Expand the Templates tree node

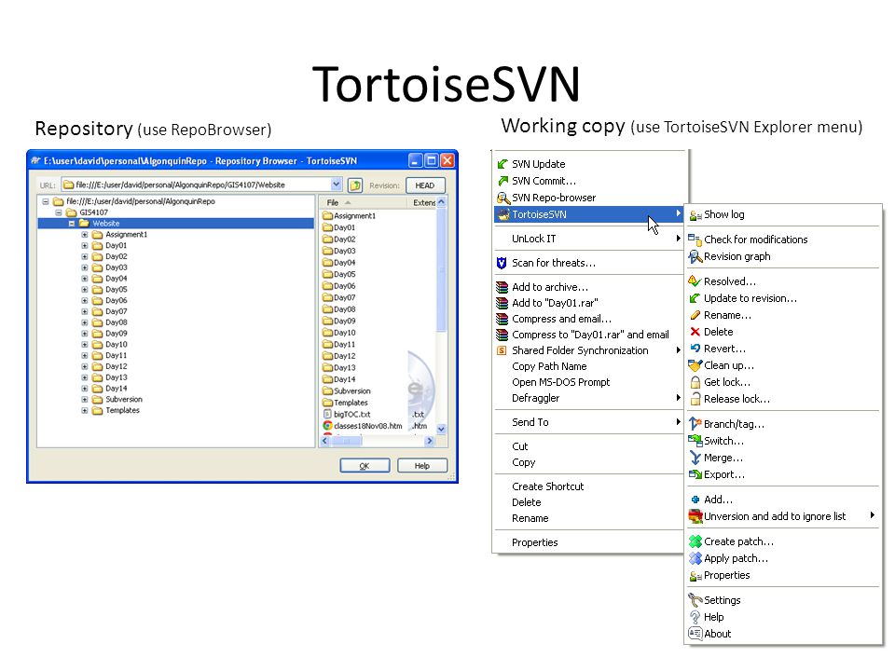click(x=85, y=410)
